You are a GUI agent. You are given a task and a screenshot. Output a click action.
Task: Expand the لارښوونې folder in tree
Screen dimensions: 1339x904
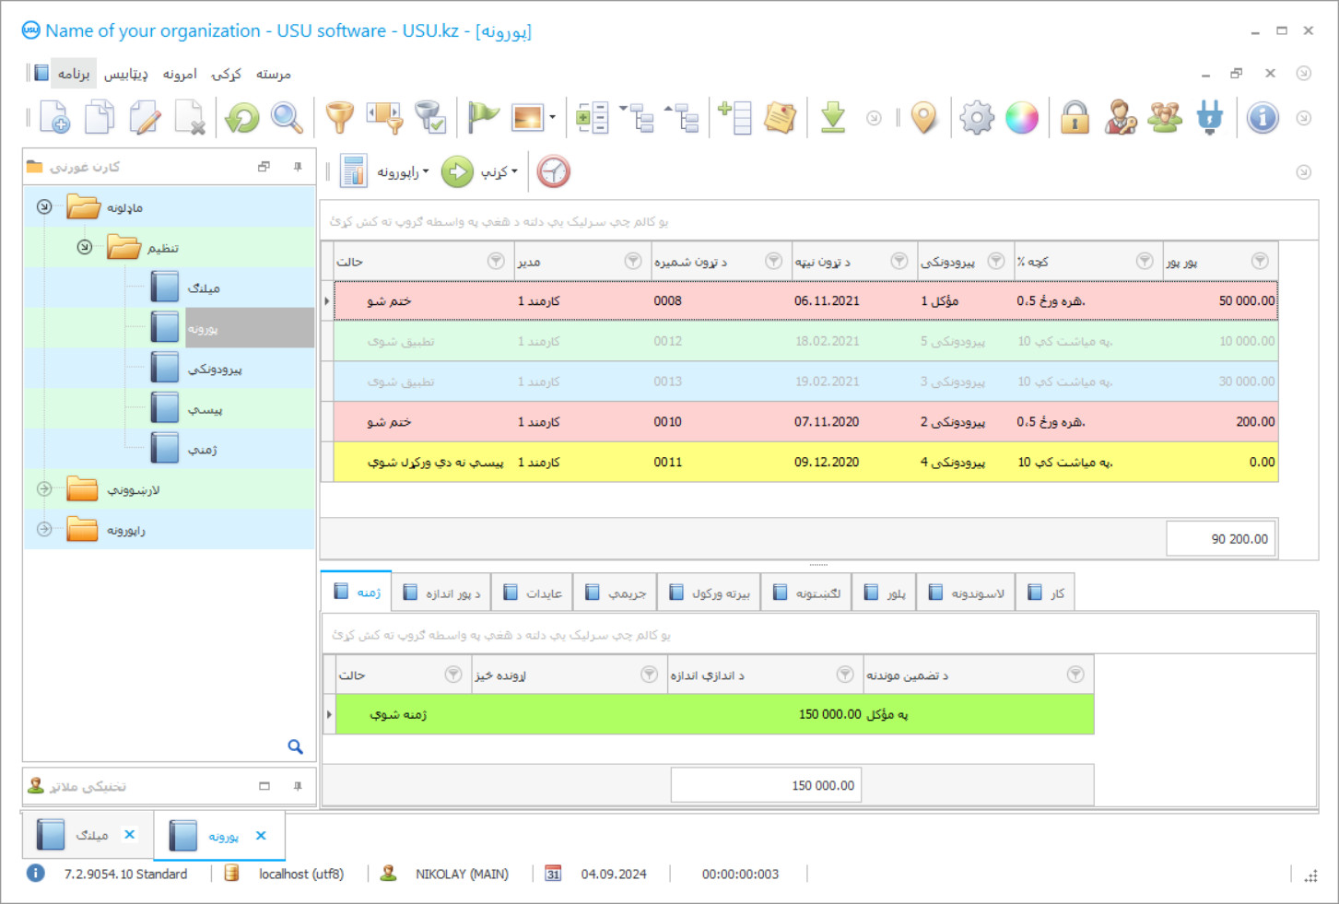pos(44,489)
